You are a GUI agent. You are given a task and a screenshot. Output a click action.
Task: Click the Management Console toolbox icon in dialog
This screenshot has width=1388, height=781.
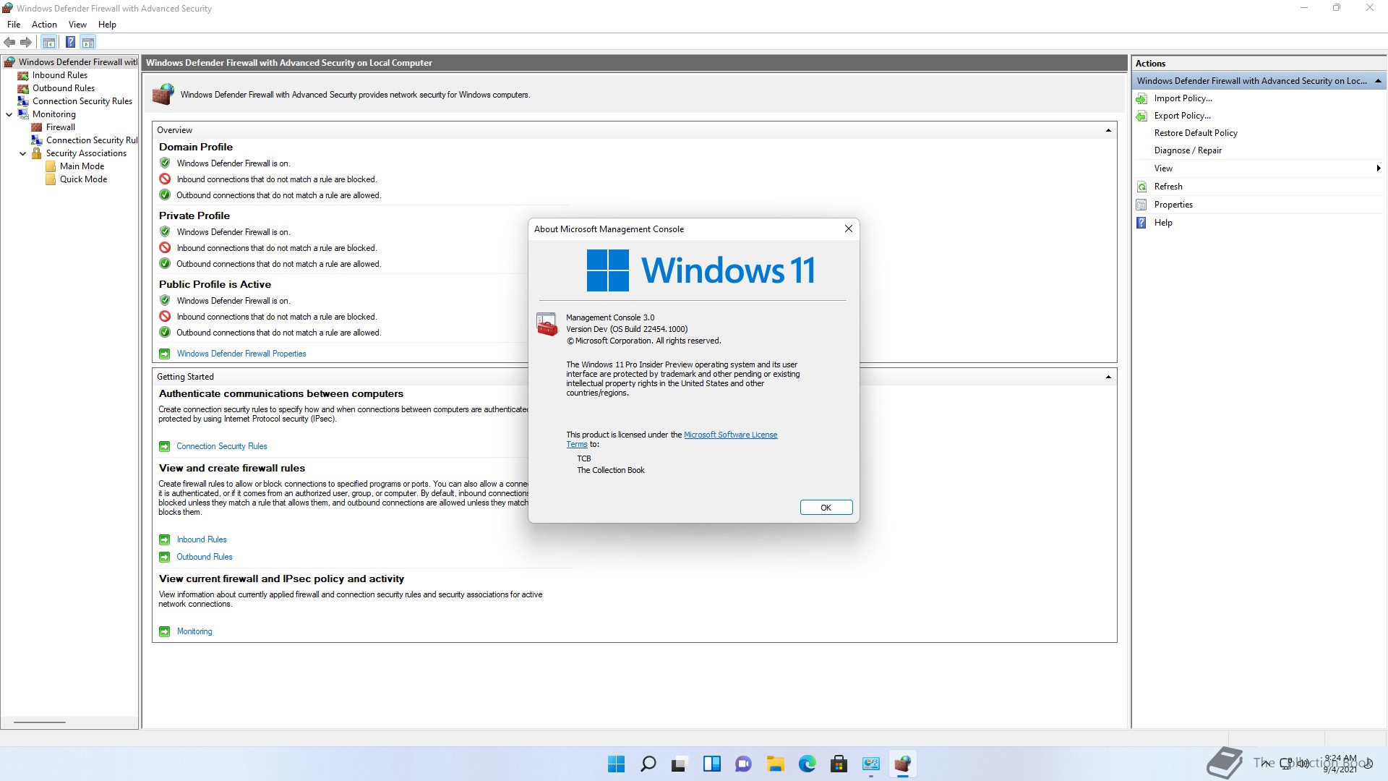[547, 325]
